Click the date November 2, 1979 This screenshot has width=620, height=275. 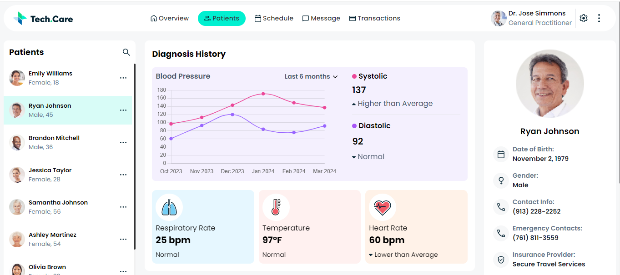point(540,159)
